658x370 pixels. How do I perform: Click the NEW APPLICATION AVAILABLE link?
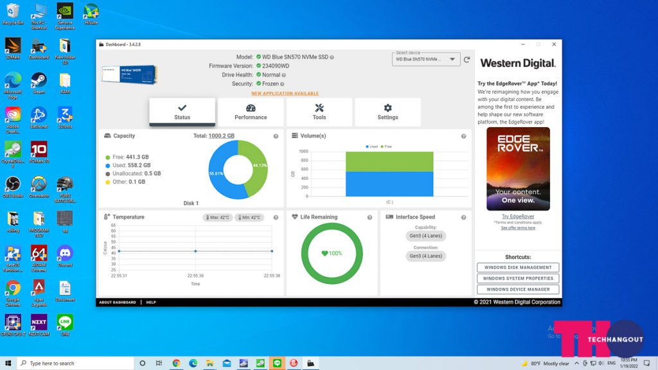pos(285,94)
